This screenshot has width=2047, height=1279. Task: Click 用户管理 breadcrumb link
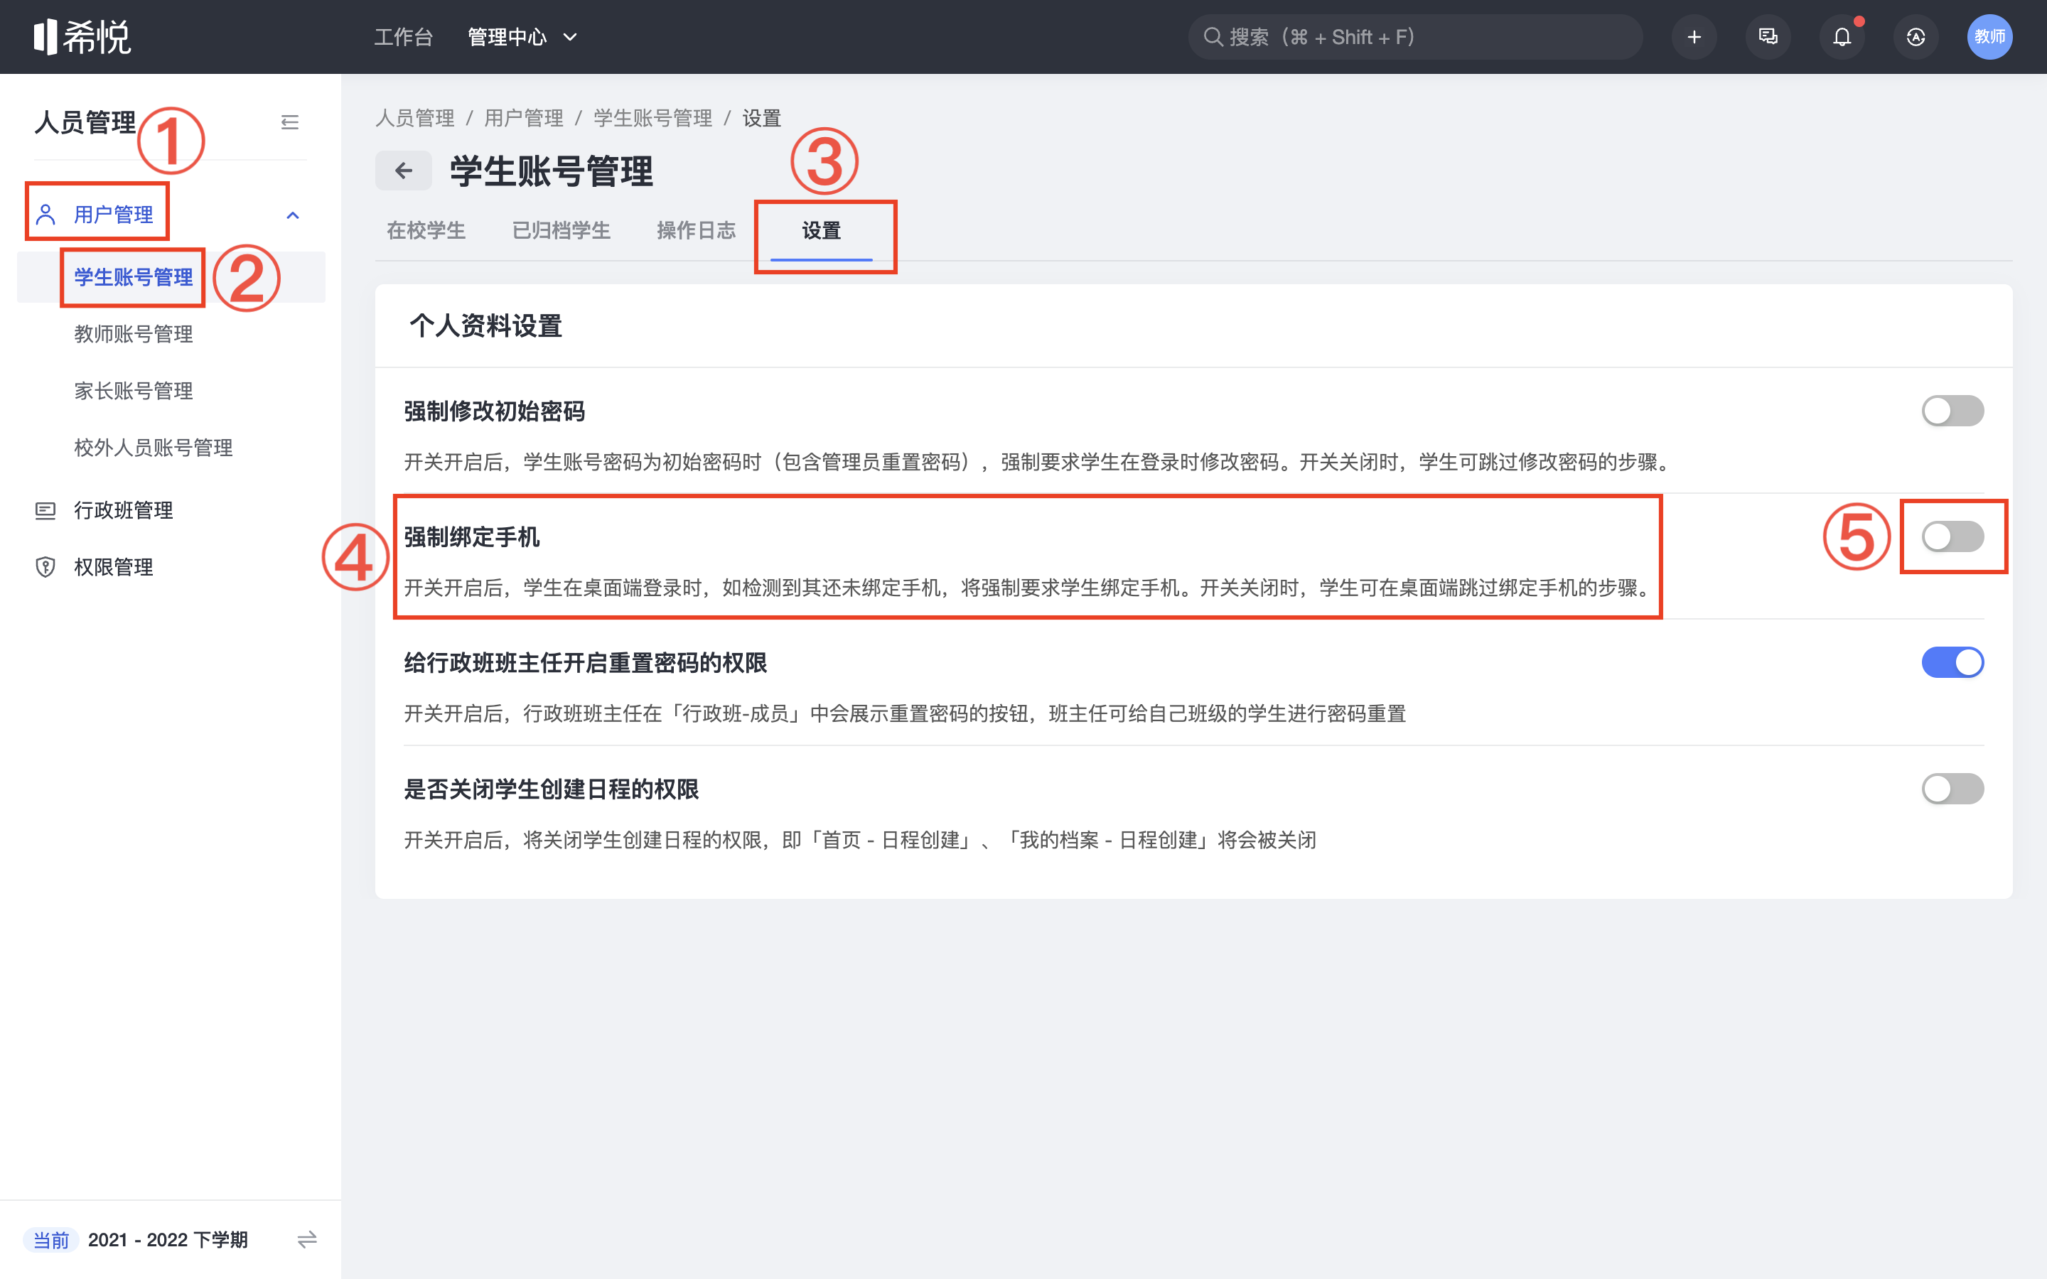coord(524,117)
